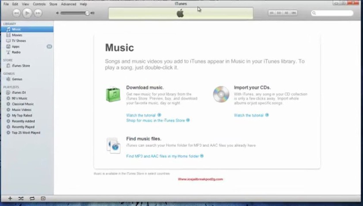Screen dimensions: 363x206
Task: Click the GENIUS section header
Action: [x=9, y=74]
